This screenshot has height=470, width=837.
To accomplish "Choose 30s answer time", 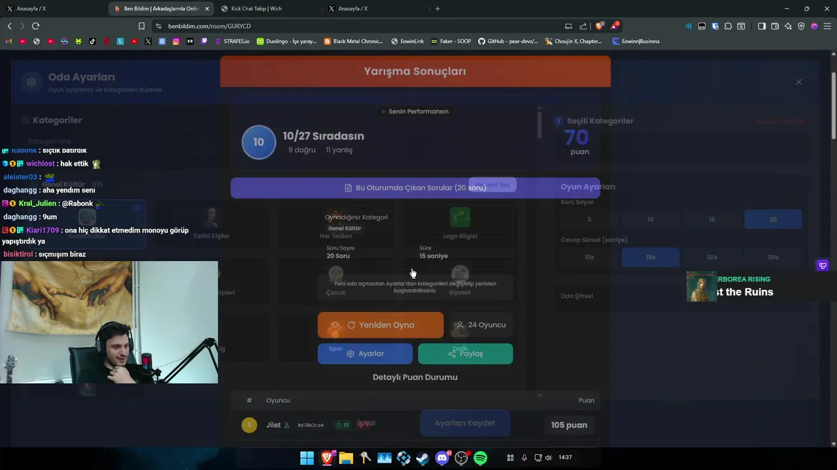I will coord(773,257).
